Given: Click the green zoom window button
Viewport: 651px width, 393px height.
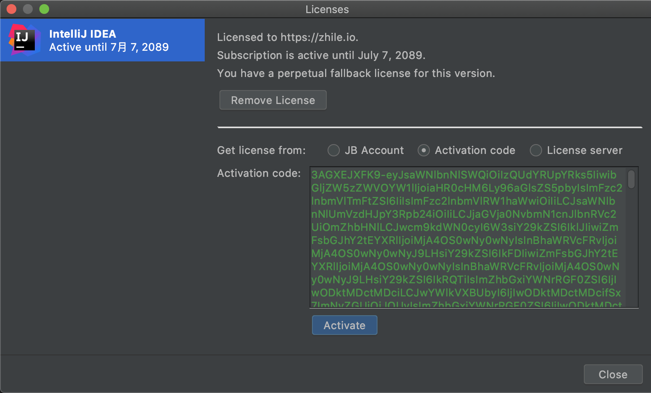Looking at the screenshot, I should 44,9.
